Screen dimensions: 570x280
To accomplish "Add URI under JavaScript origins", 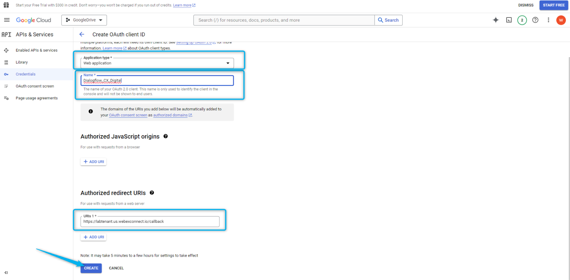I will pyautogui.click(x=93, y=162).
